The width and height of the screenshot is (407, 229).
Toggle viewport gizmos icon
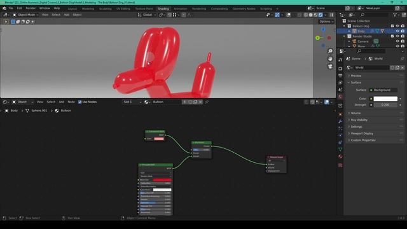(277, 15)
